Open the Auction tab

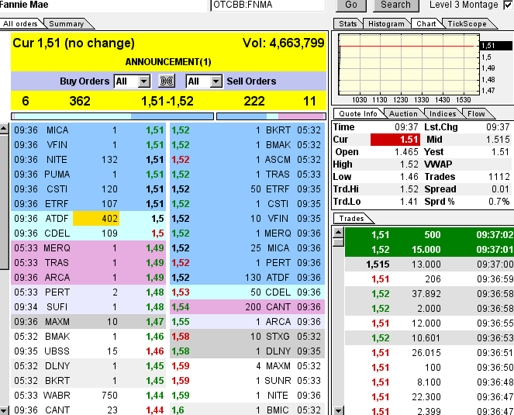[x=403, y=114]
